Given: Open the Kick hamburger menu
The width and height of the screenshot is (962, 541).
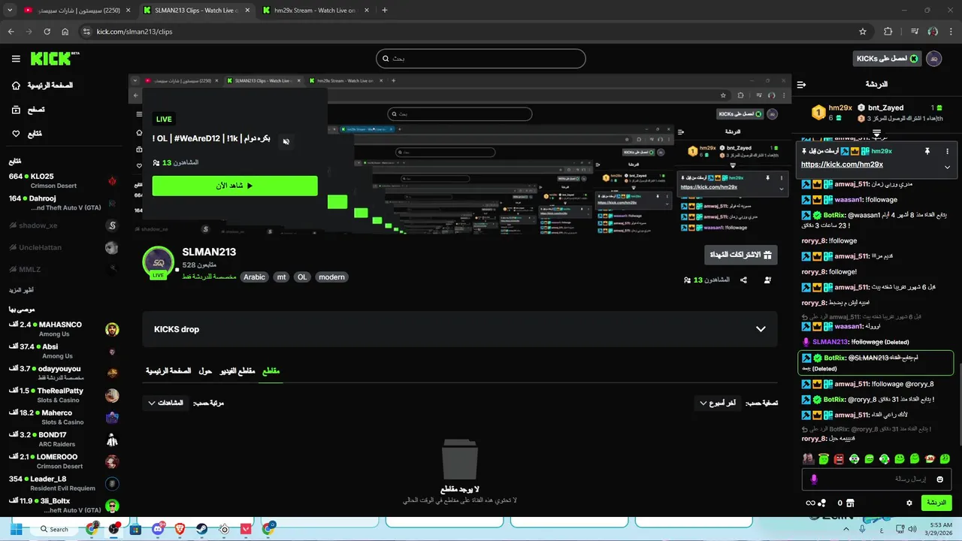Looking at the screenshot, I should pyautogui.click(x=16, y=59).
